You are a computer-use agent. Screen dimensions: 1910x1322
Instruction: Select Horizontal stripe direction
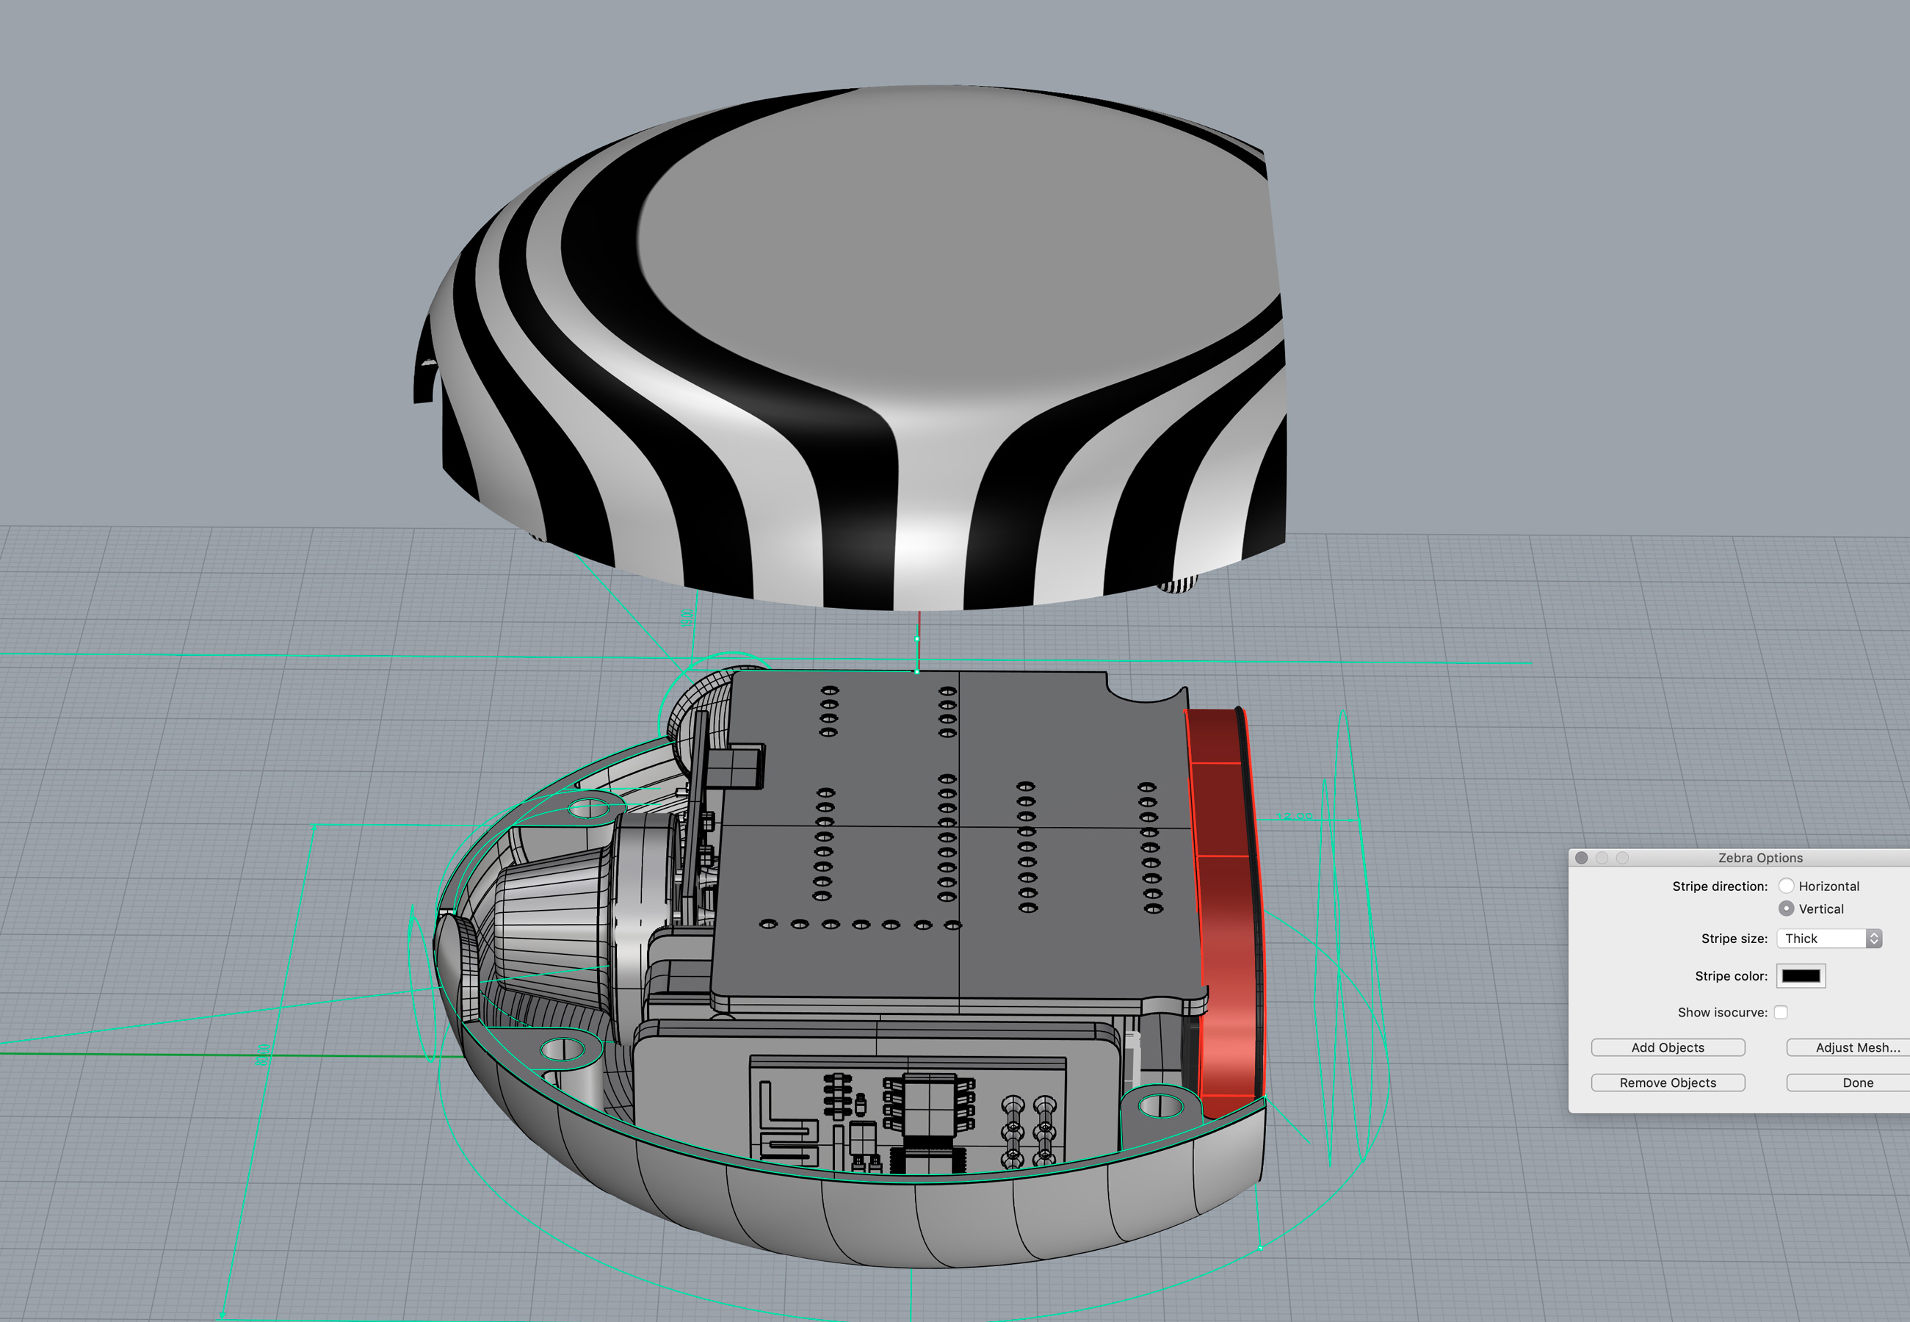[1787, 886]
